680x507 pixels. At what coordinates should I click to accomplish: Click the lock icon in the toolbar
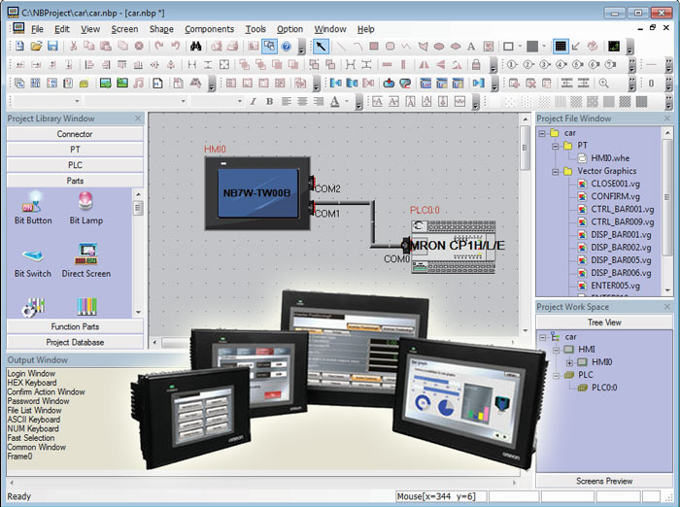(x=476, y=65)
